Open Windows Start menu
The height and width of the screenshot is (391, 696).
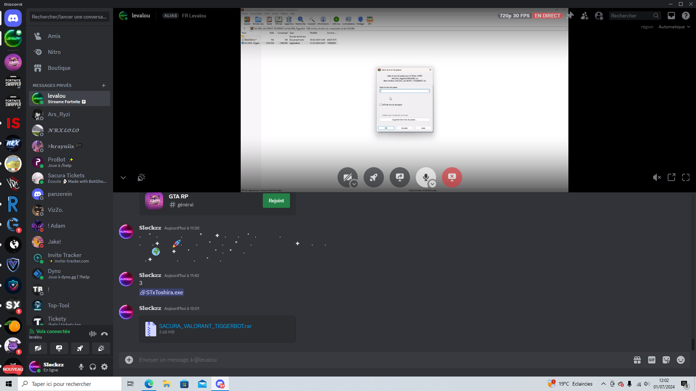9,384
